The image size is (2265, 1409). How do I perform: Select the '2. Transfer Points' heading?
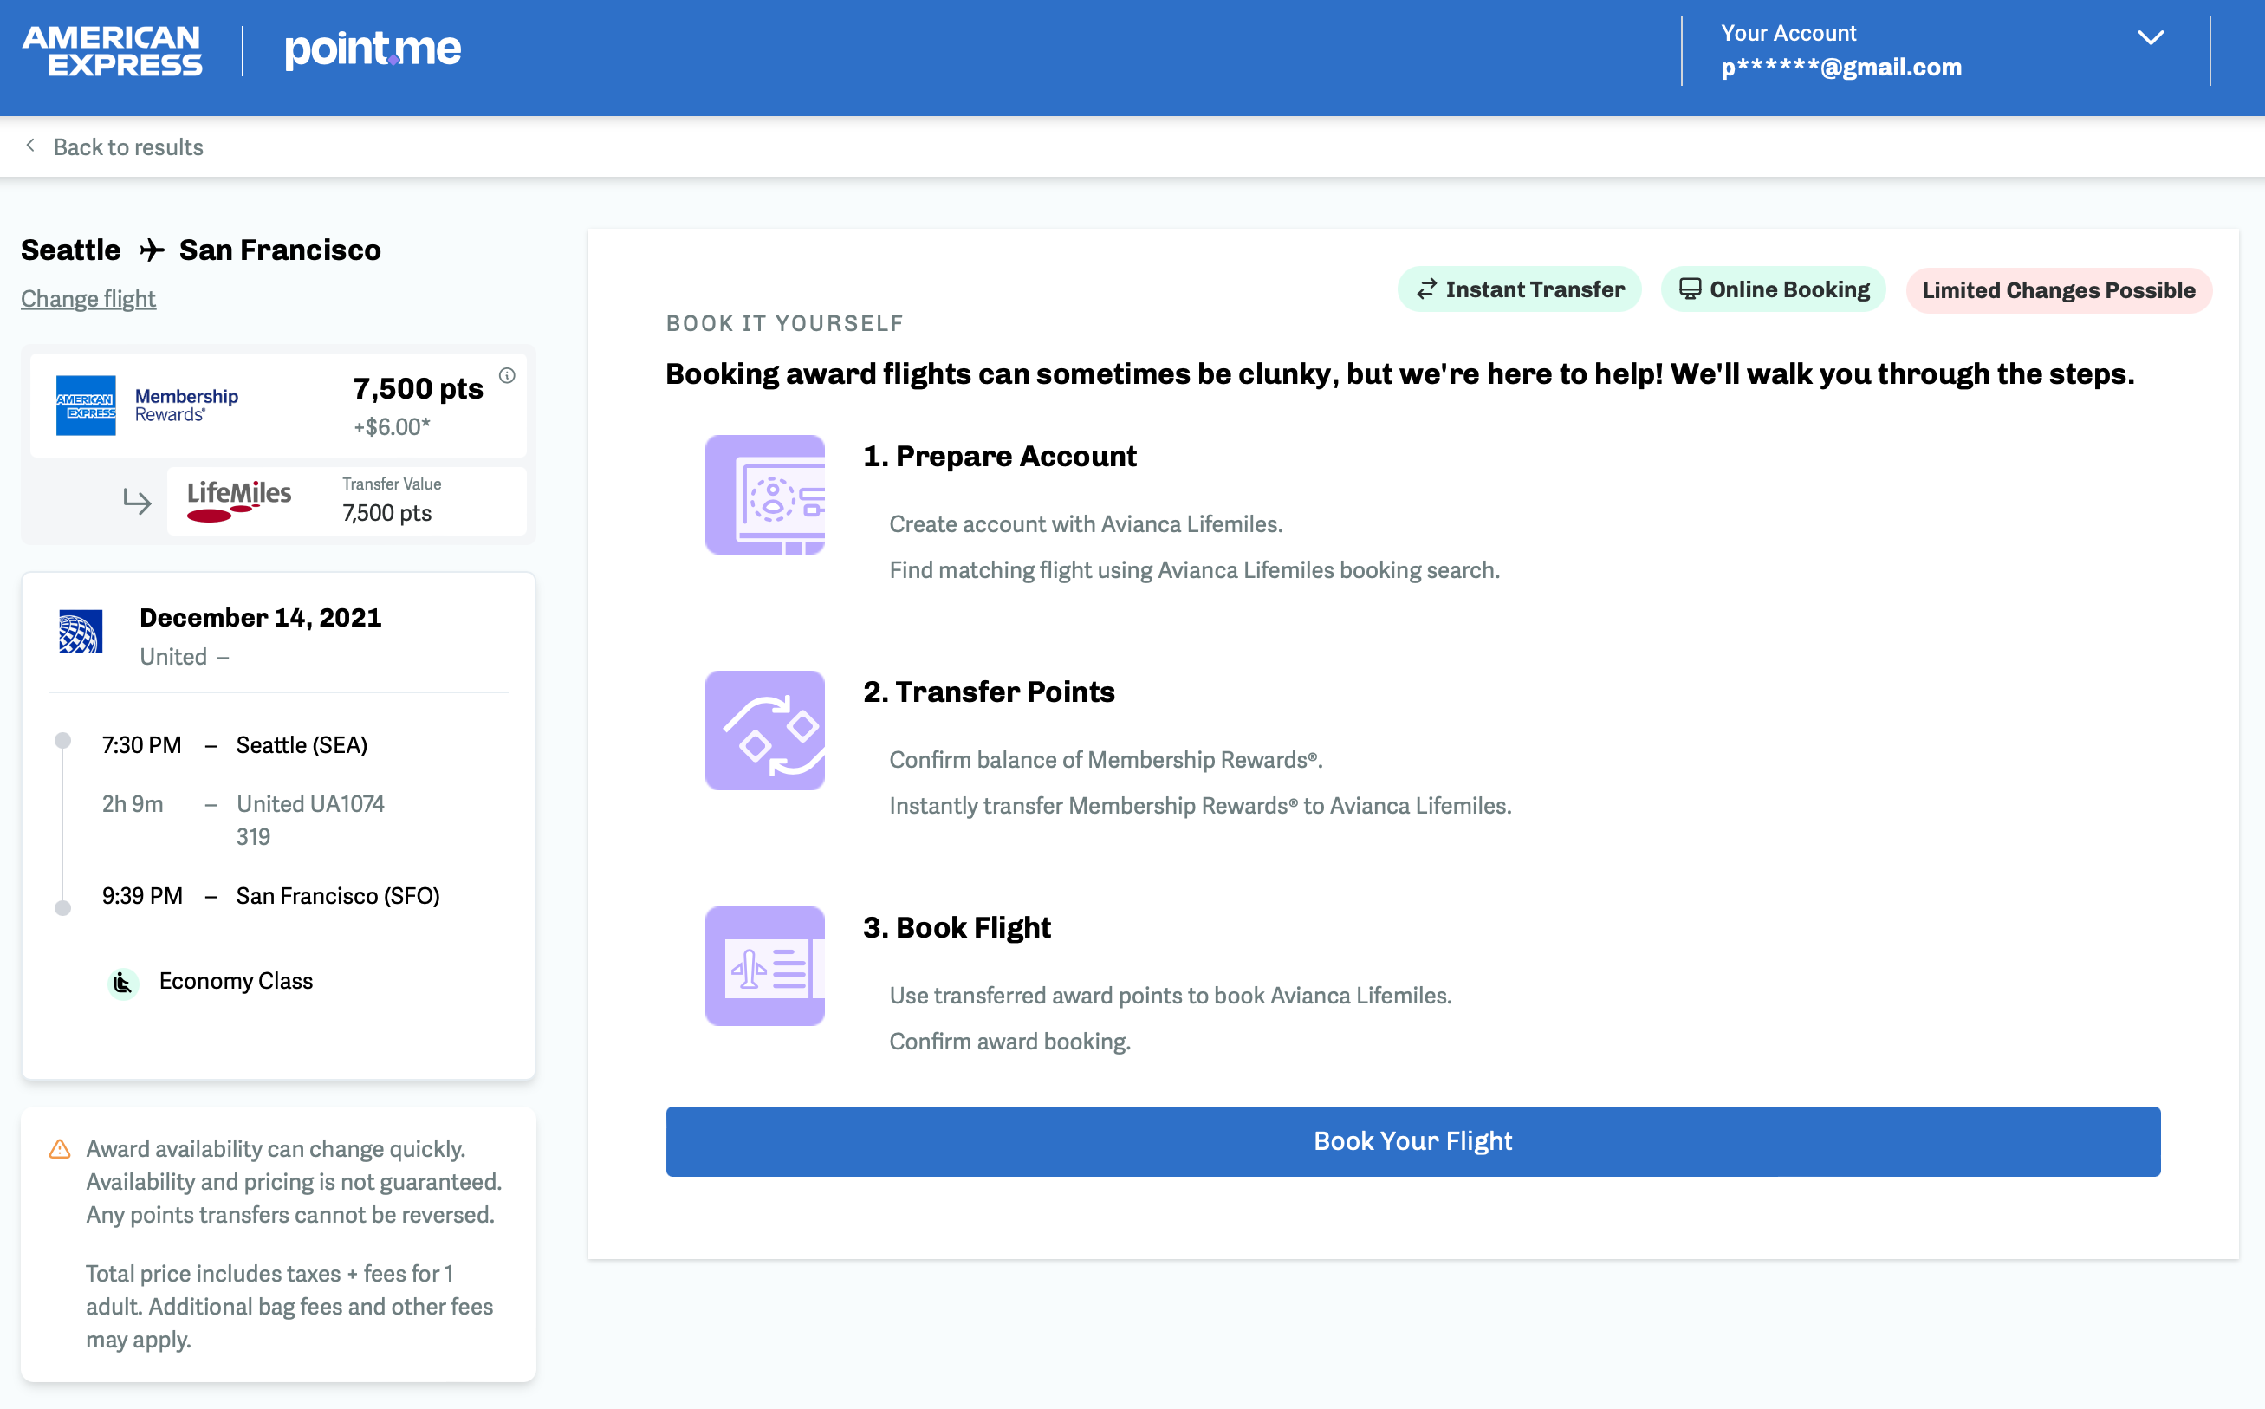point(989,692)
